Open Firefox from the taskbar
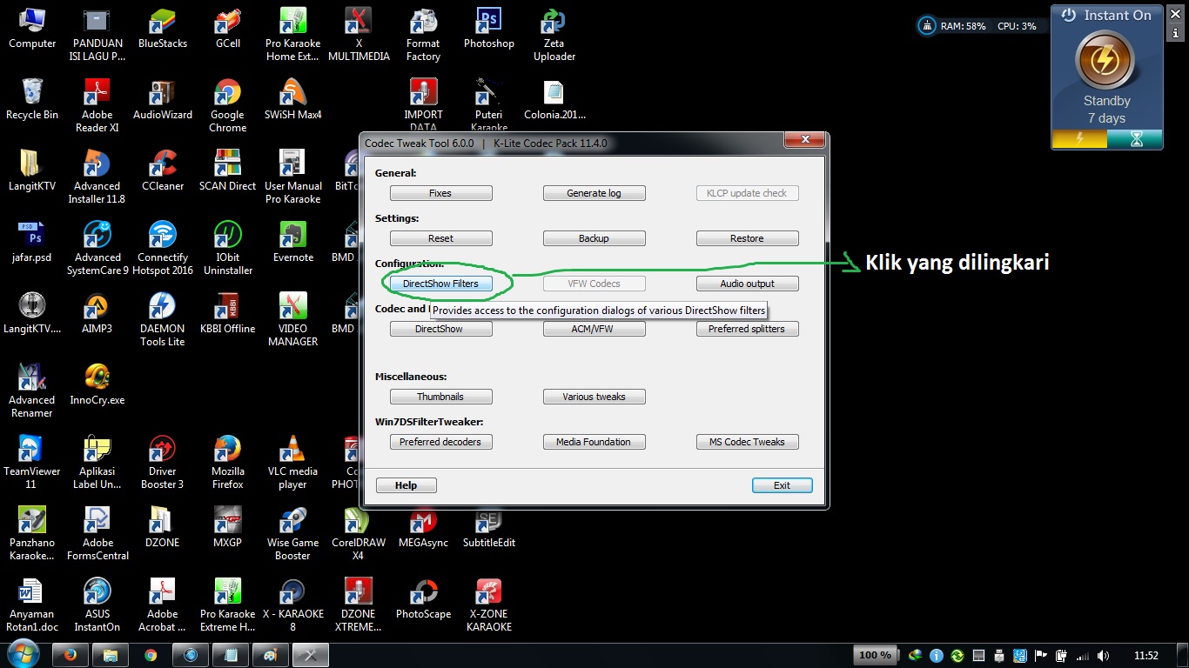The width and height of the screenshot is (1189, 668). pos(70,654)
